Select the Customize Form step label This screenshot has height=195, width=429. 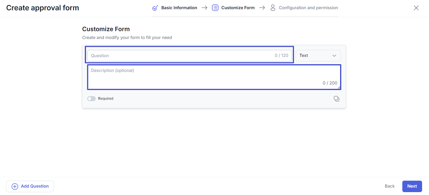click(x=238, y=8)
